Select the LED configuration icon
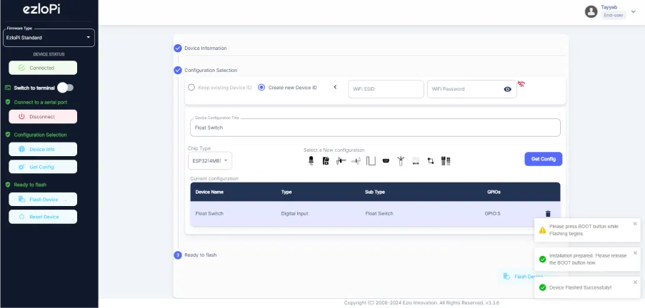The width and height of the screenshot is (645, 308). click(311, 161)
